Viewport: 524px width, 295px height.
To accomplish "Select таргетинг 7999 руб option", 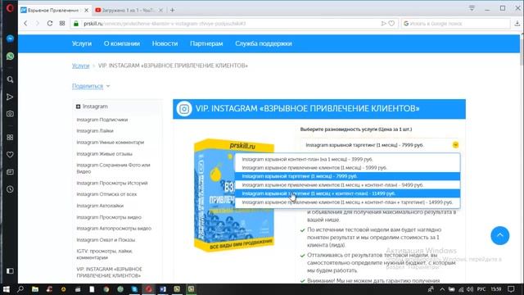I will point(347,176).
